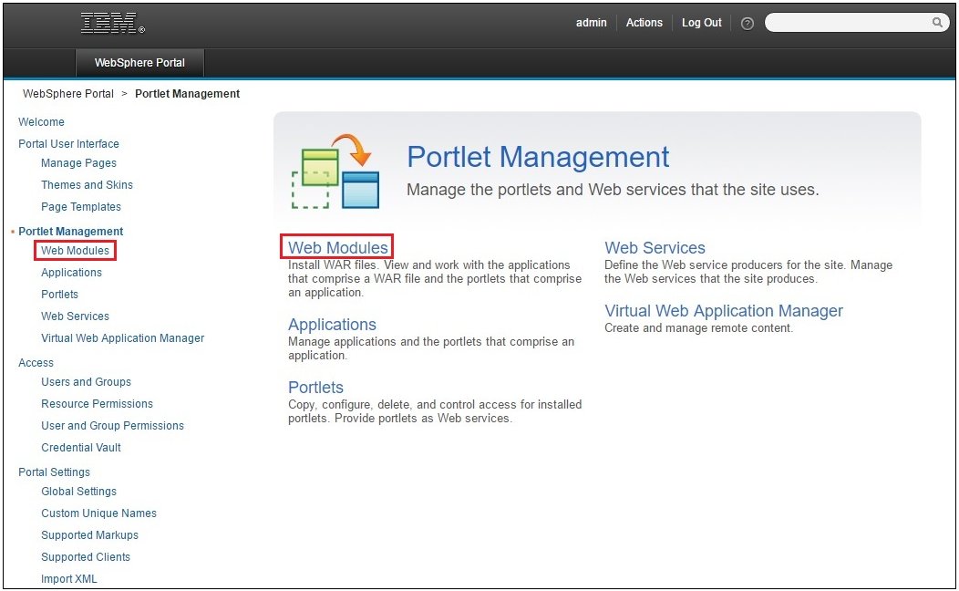Click the search magnifier icon

937,23
